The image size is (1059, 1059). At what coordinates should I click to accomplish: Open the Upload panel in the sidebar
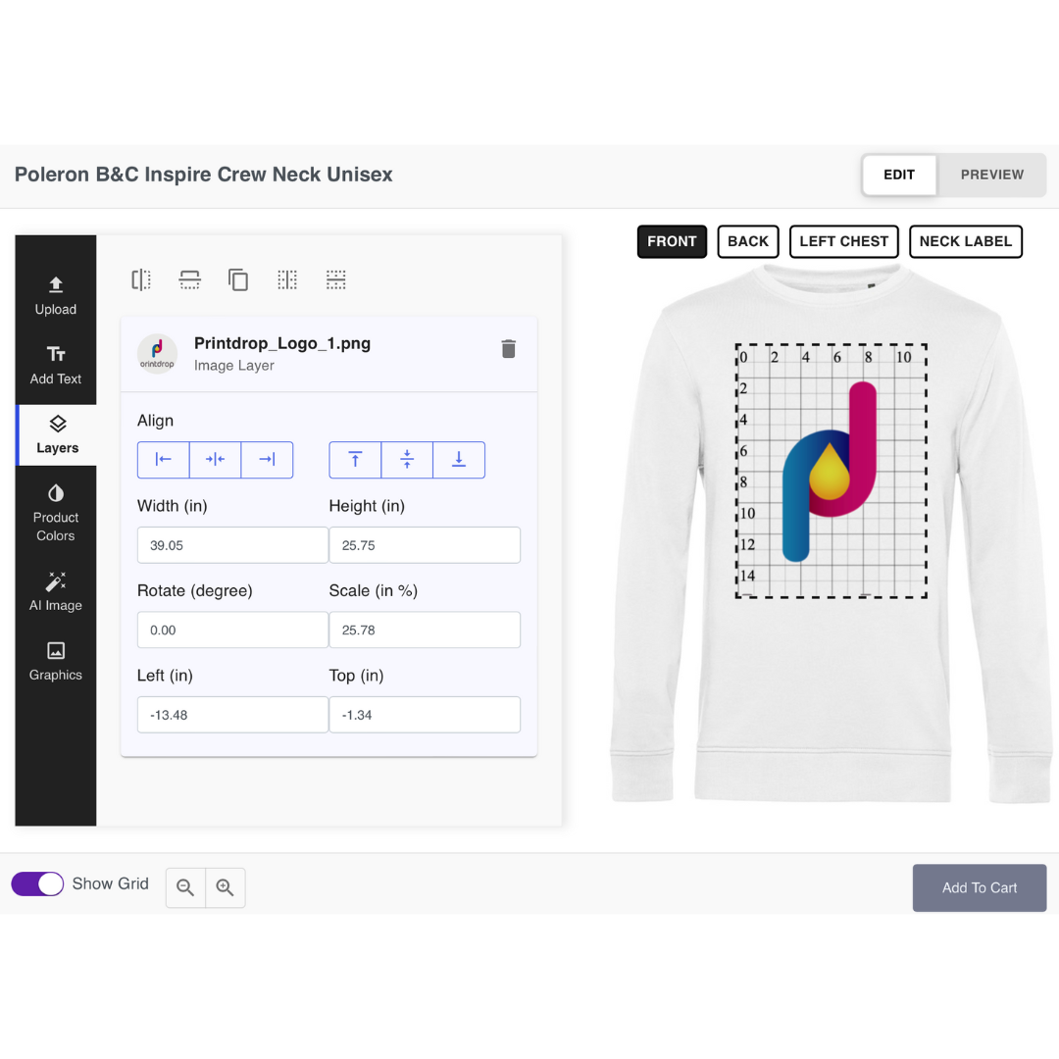point(56,296)
